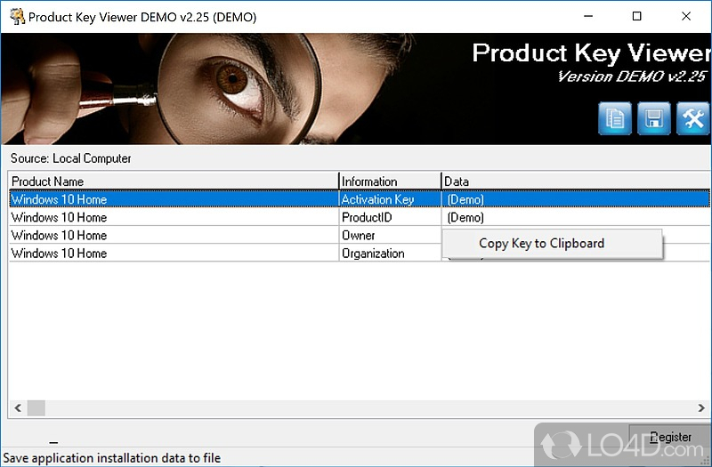The width and height of the screenshot is (712, 467).
Task: Click the ProductID information cell
Action: coord(390,217)
